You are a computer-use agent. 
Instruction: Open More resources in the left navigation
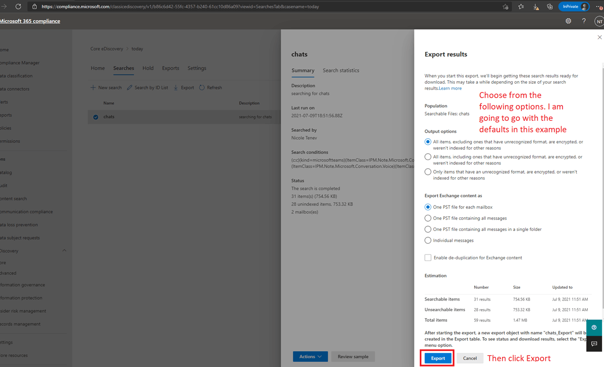14,355
